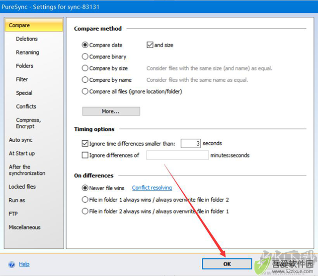Click the More... button
The width and height of the screenshot is (318, 276).
(x=111, y=111)
